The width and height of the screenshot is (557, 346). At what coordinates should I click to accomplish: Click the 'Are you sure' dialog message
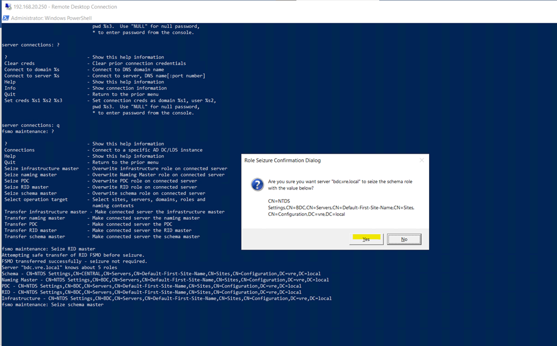pyautogui.click(x=340, y=184)
